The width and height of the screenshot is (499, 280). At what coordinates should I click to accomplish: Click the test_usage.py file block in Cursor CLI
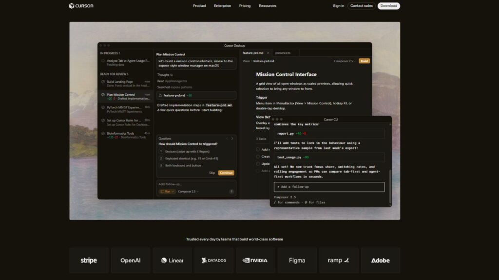click(329, 157)
